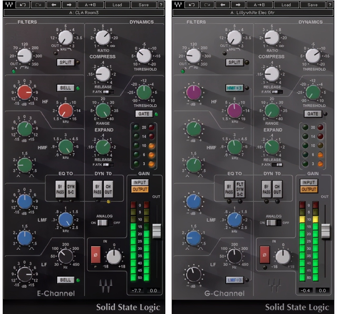The width and height of the screenshot is (337, 314).
Task: Select OUTPUT meter button in G-Channel
Action: 309,189
